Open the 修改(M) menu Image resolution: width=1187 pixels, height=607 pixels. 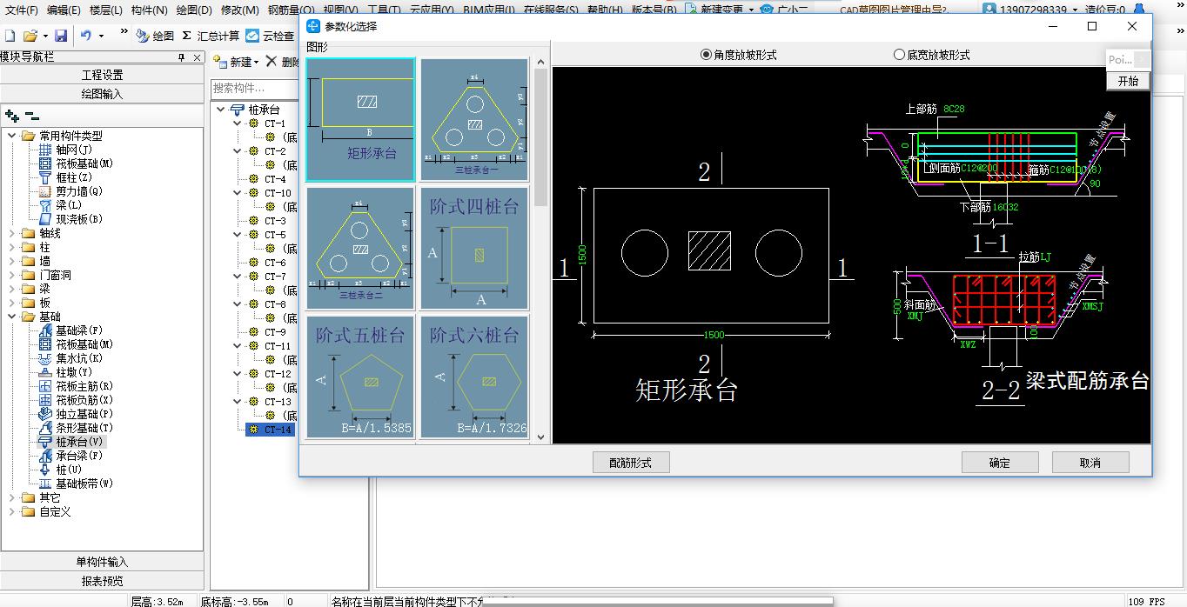240,10
